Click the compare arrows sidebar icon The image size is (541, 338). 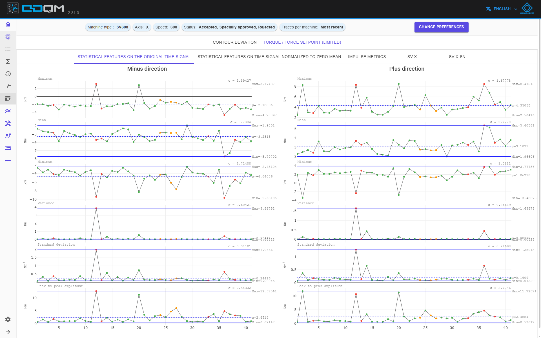coord(8,86)
